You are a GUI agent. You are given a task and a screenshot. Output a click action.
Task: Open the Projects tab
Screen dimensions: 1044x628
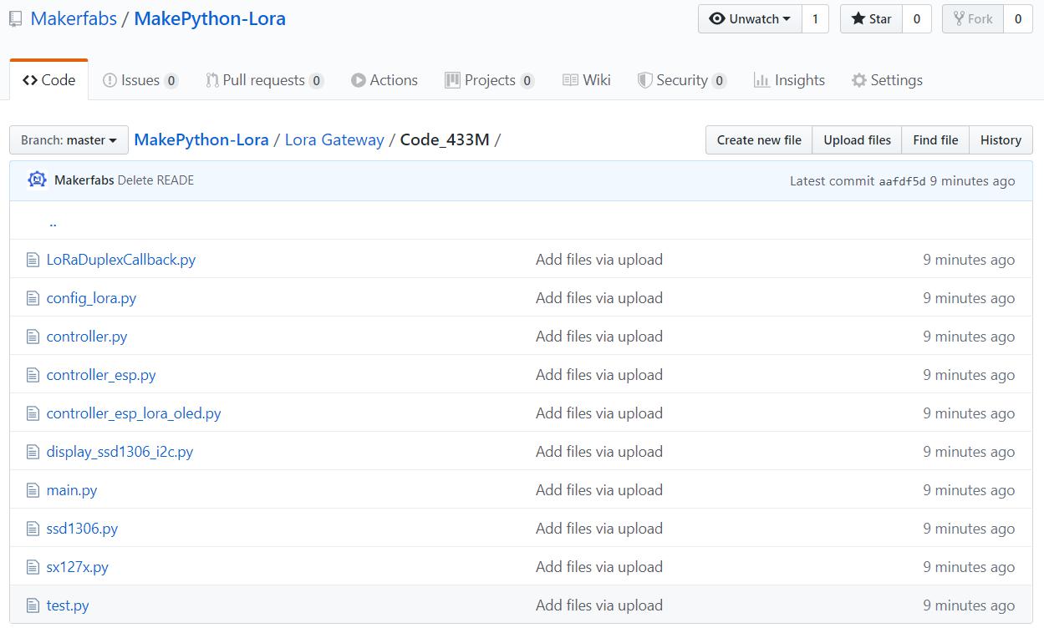point(490,80)
